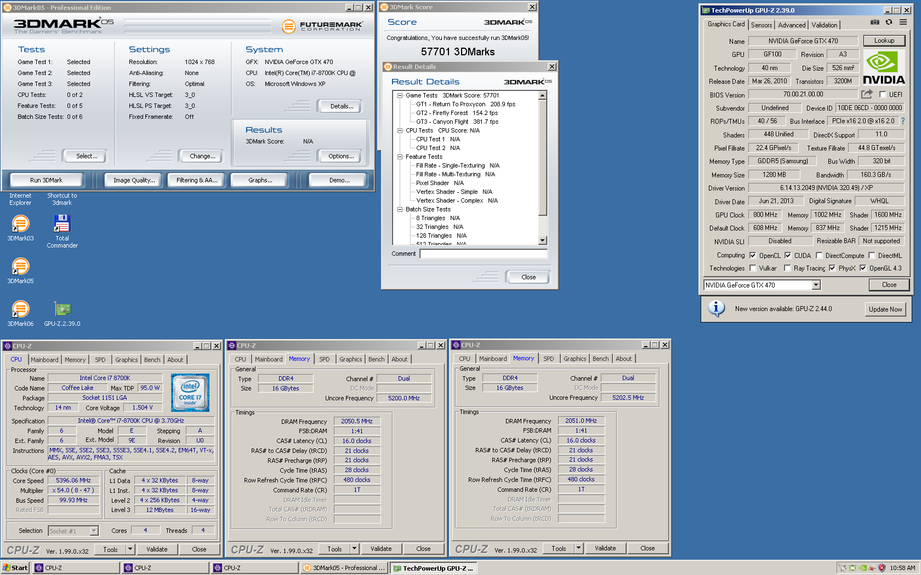Open the GPU-Z hamburger menu
Screen dimensions: 921x575
pos(903,22)
